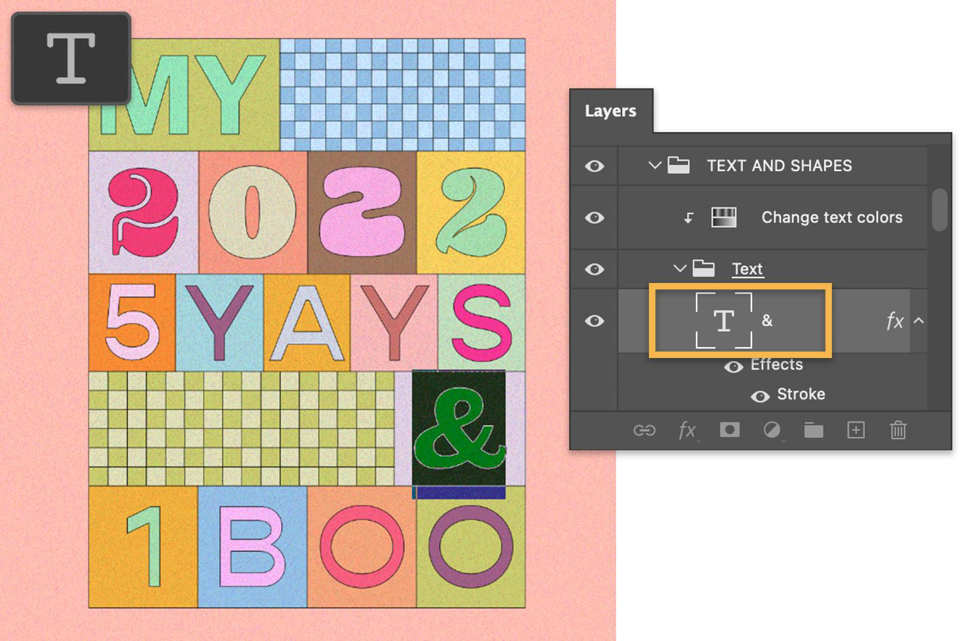Collapse the Text group

[680, 268]
